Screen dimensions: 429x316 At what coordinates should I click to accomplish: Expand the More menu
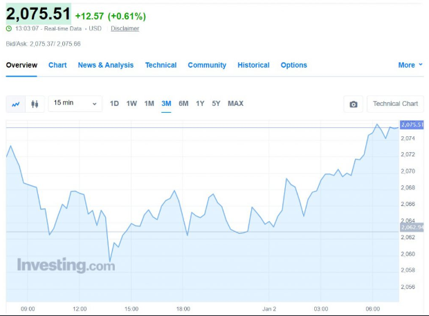[x=410, y=65]
